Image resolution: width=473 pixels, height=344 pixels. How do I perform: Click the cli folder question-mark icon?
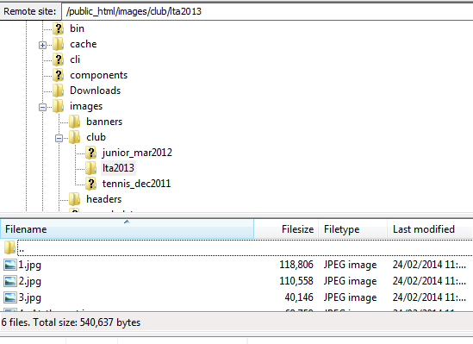(x=59, y=59)
